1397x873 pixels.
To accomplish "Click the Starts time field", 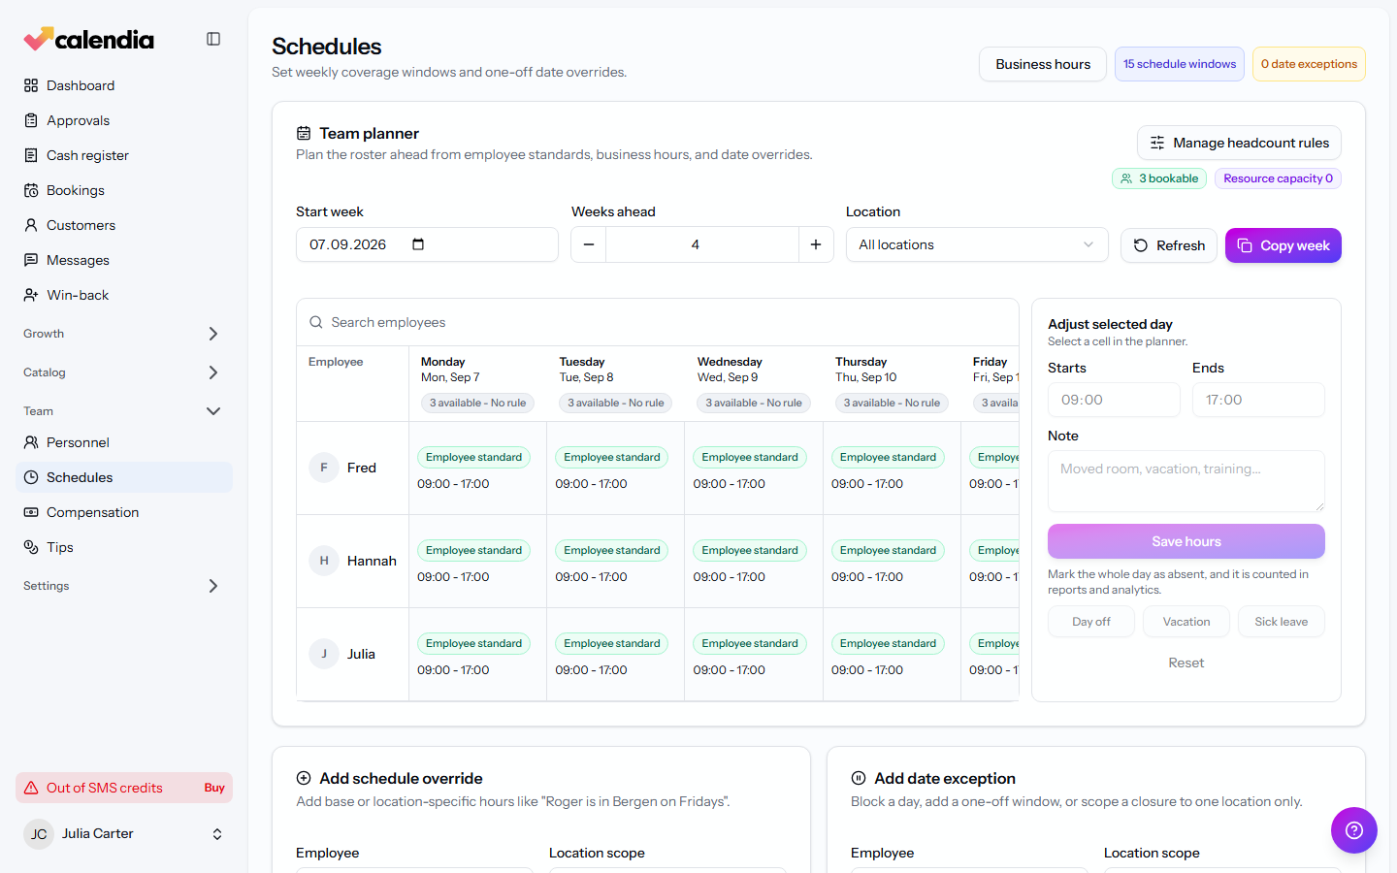I will tap(1114, 400).
